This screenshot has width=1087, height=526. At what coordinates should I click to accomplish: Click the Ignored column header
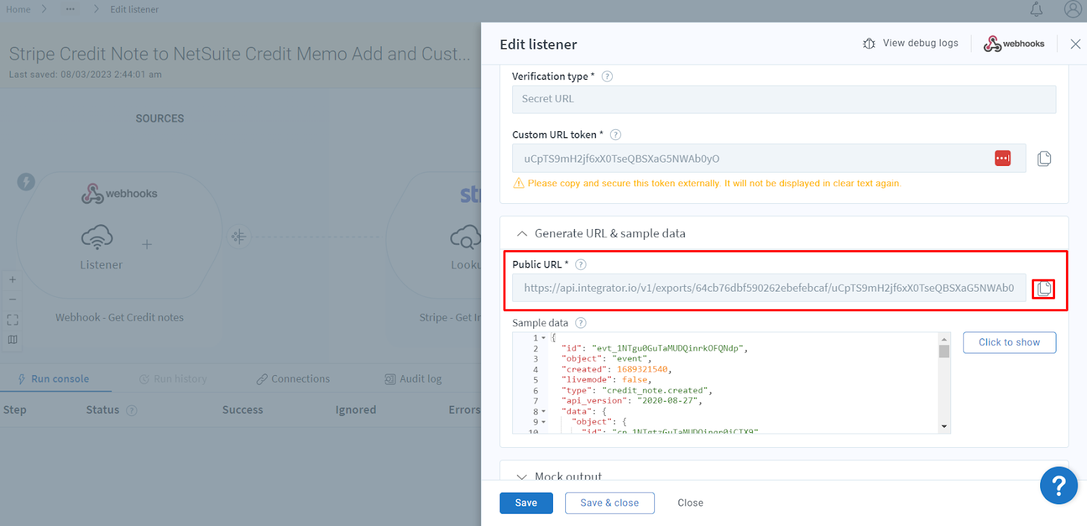tap(355, 410)
